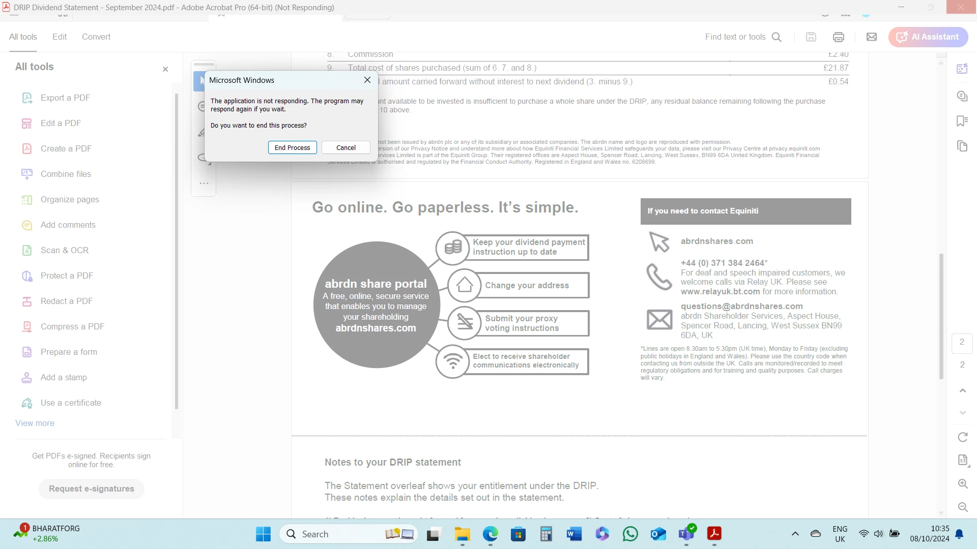Close the All tools side panel
This screenshot has height=549, width=977.
coord(165,69)
